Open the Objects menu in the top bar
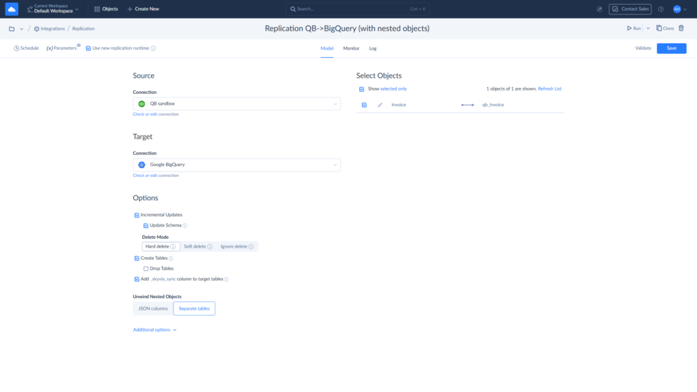 [106, 10]
